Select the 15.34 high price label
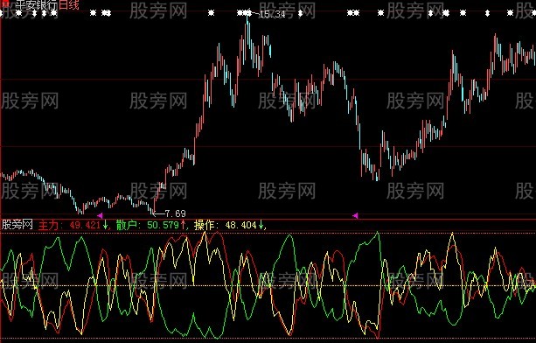This screenshot has width=536, height=343. 272,14
